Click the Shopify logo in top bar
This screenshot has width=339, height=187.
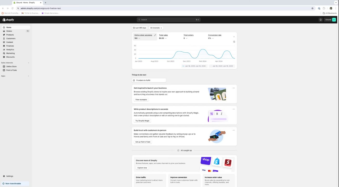(8, 20)
